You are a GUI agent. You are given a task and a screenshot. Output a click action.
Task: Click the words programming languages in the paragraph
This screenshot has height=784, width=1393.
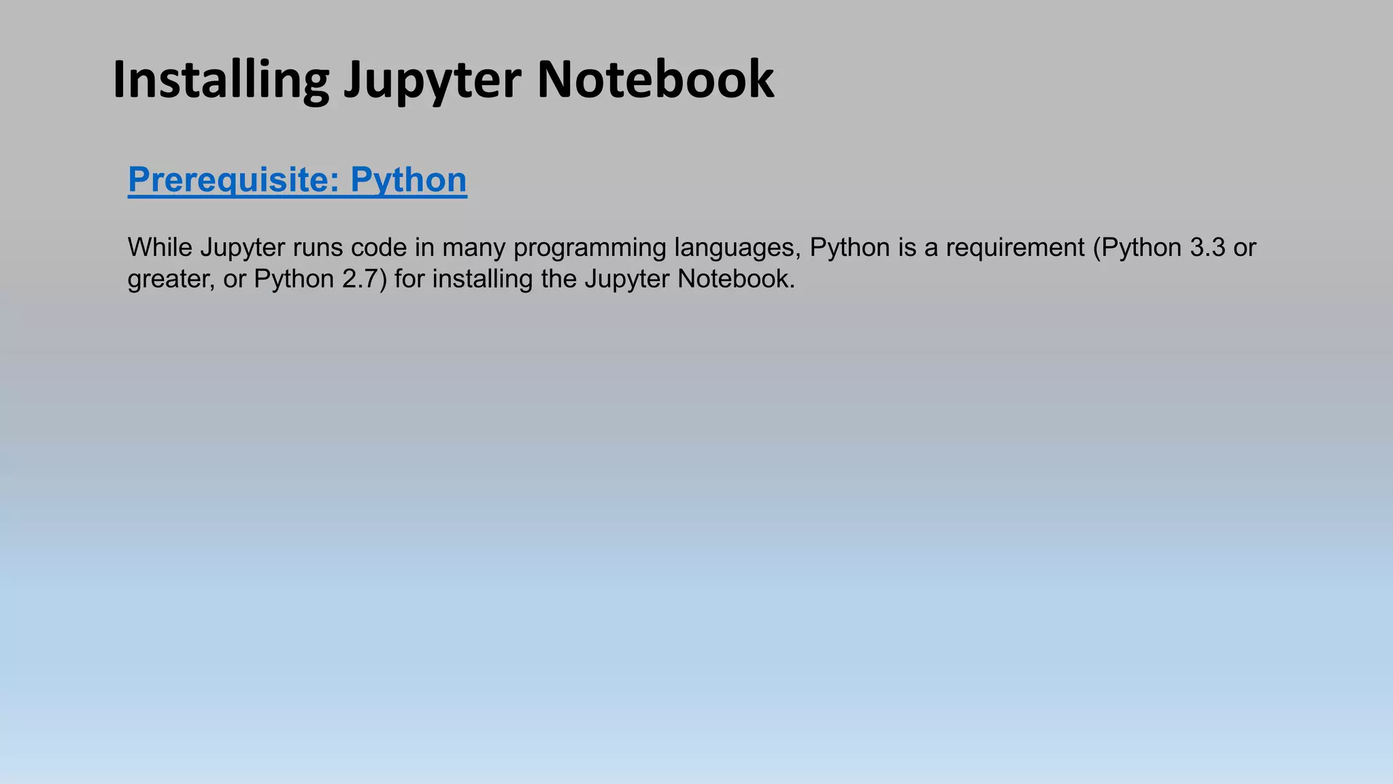click(656, 247)
